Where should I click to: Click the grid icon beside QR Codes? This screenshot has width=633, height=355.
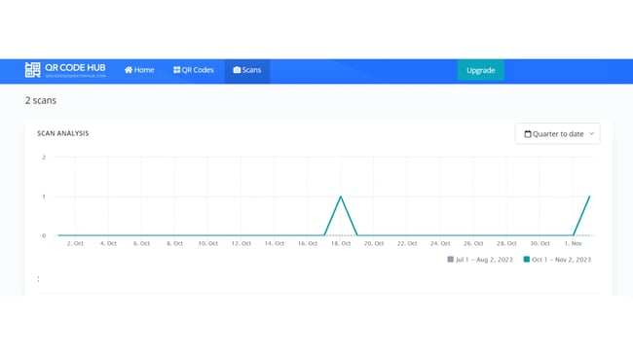tap(177, 70)
